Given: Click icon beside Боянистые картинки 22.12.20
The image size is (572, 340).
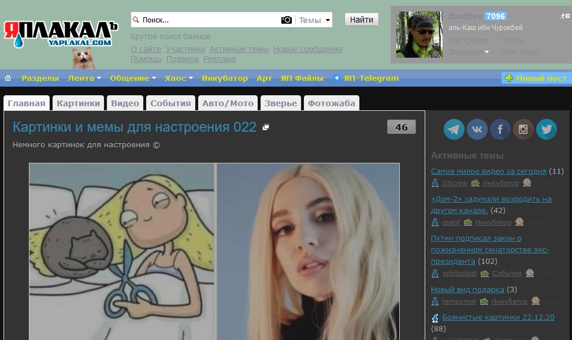Looking at the screenshot, I should [x=435, y=318].
